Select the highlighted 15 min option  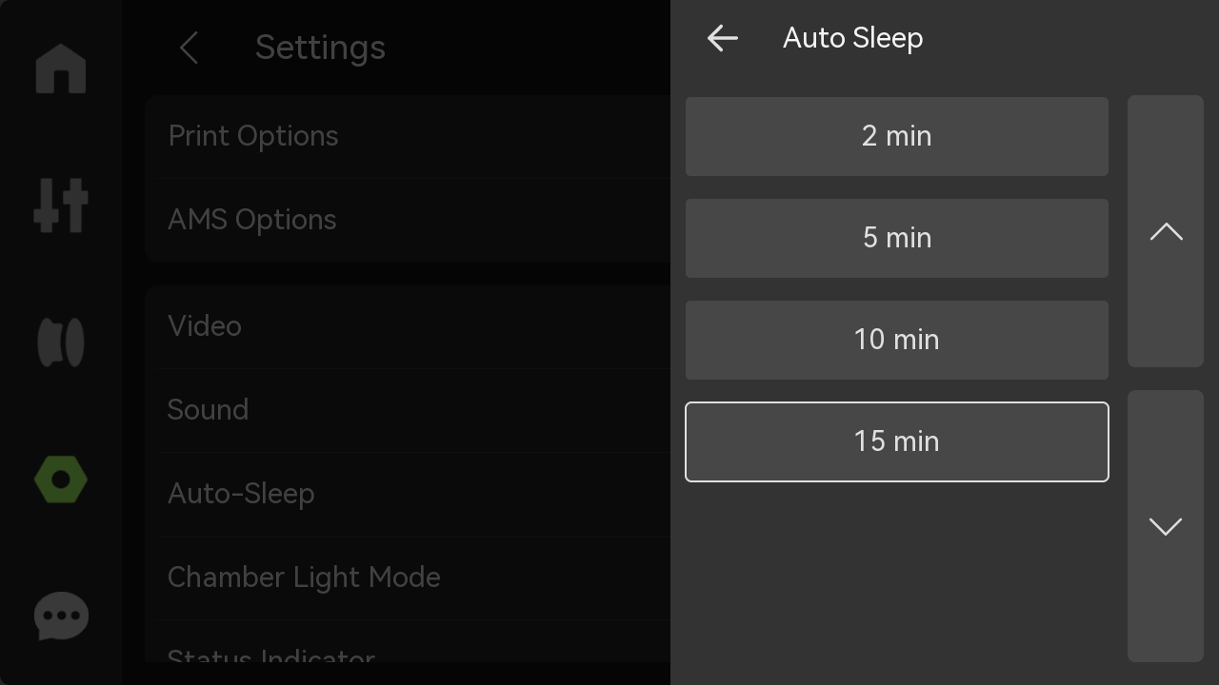[x=897, y=441]
